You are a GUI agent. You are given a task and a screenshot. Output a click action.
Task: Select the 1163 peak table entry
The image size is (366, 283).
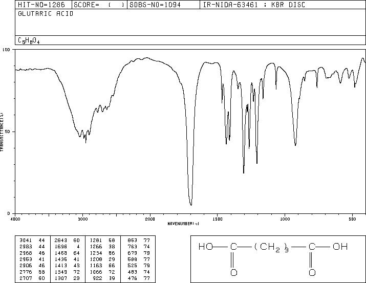[96, 266]
